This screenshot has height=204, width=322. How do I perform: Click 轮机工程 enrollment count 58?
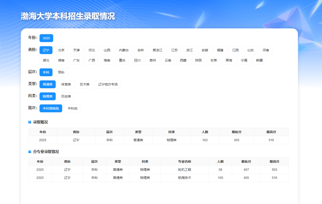[220, 170]
